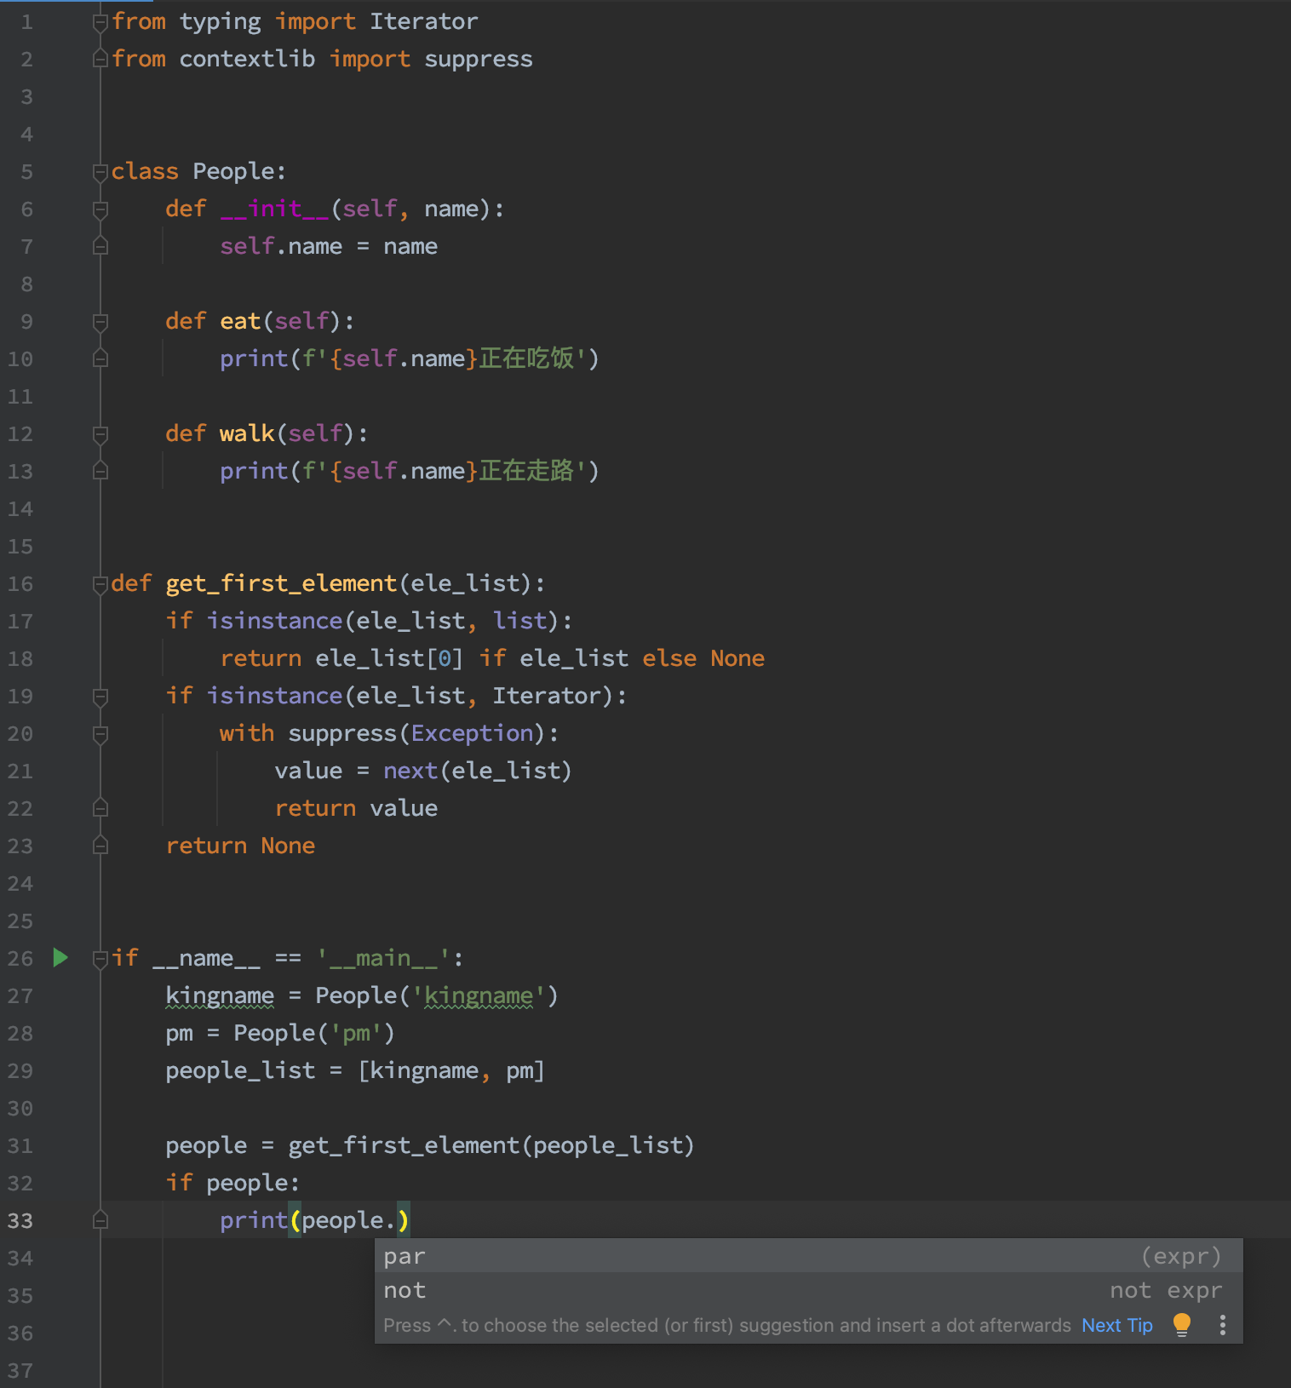
Task: Collapse the __main__ block fold marker
Action: pos(100,959)
